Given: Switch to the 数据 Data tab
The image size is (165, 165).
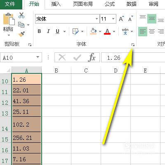Looking at the screenshot, I should [132, 4].
